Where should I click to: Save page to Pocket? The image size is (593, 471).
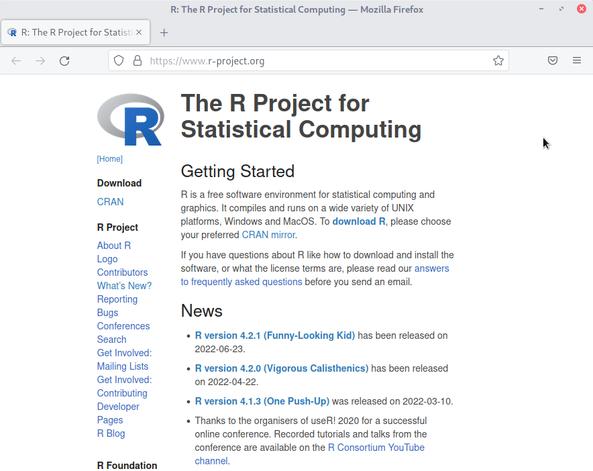(x=553, y=60)
